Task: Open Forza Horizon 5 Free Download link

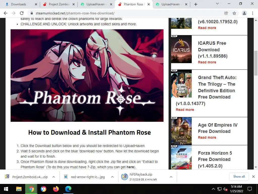Action: 215,159
